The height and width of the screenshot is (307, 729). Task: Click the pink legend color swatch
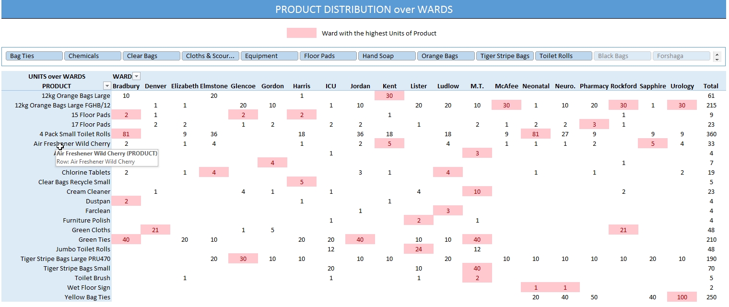coord(301,33)
